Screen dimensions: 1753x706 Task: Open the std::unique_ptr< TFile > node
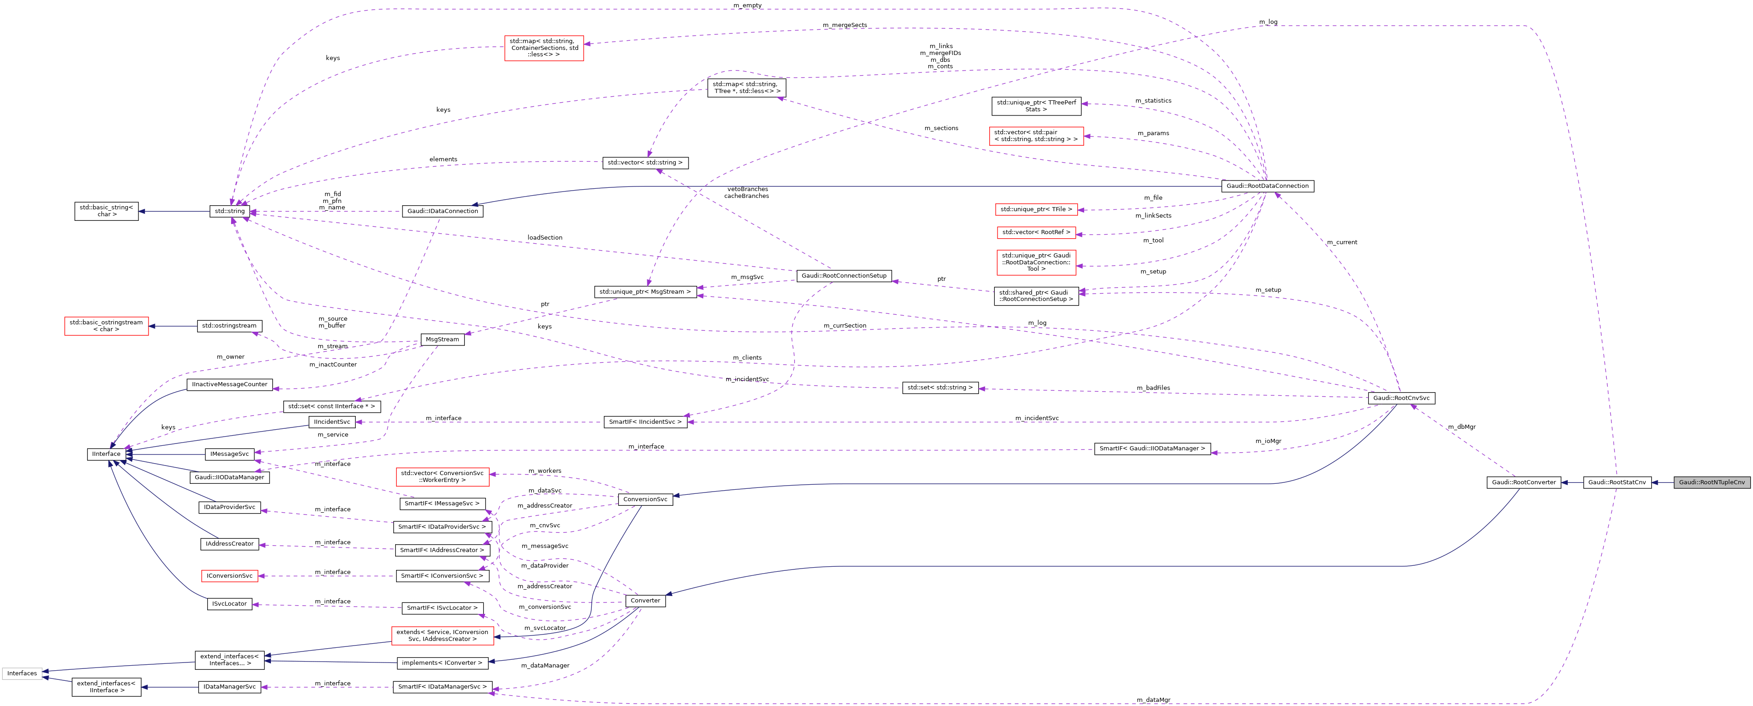1036,209
